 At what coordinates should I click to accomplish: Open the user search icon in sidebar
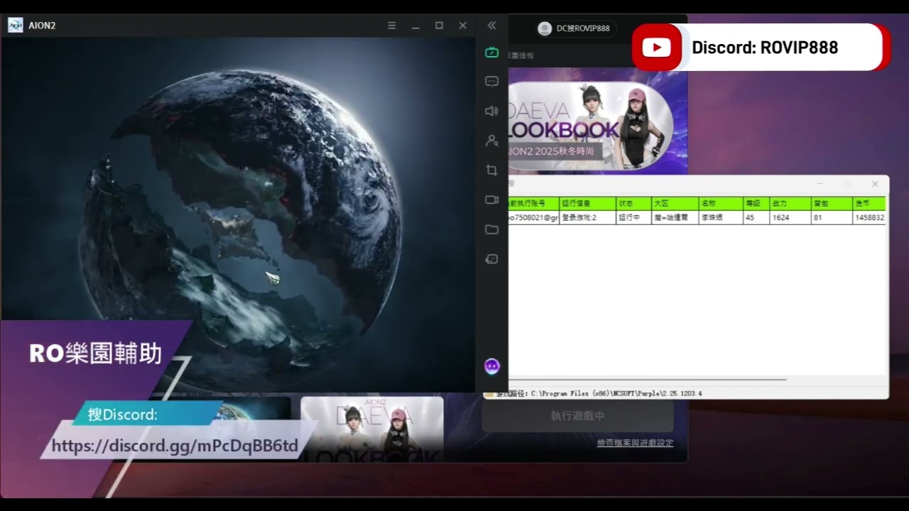point(491,141)
